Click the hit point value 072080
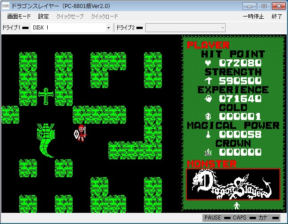The width and height of the screenshot is (288, 224). click(240, 63)
